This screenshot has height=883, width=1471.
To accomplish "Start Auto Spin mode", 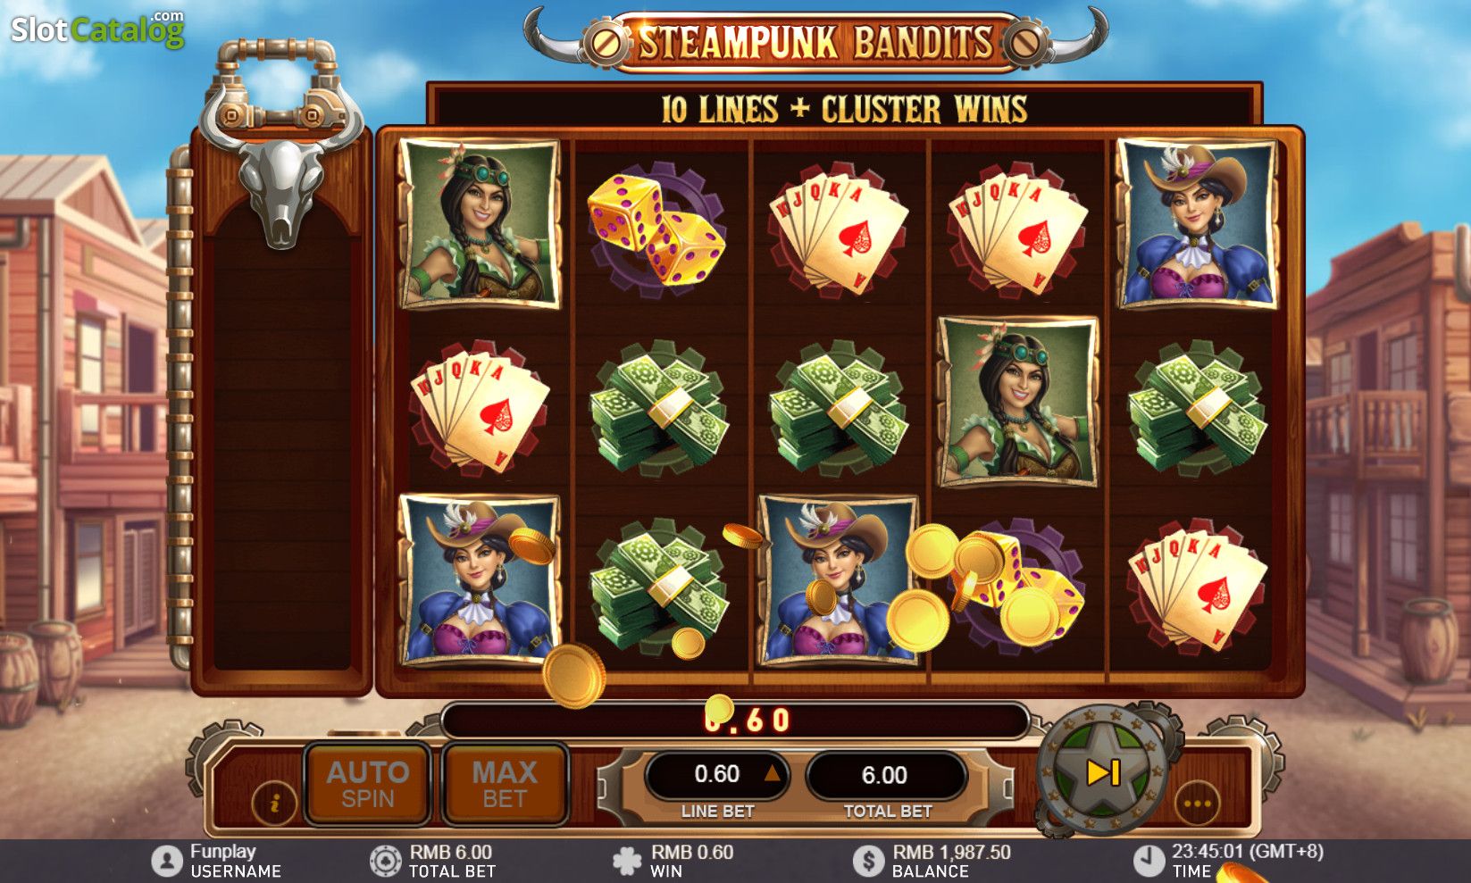I will [x=368, y=784].
